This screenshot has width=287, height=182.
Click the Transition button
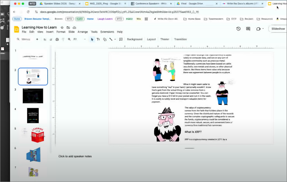[180, 39]
